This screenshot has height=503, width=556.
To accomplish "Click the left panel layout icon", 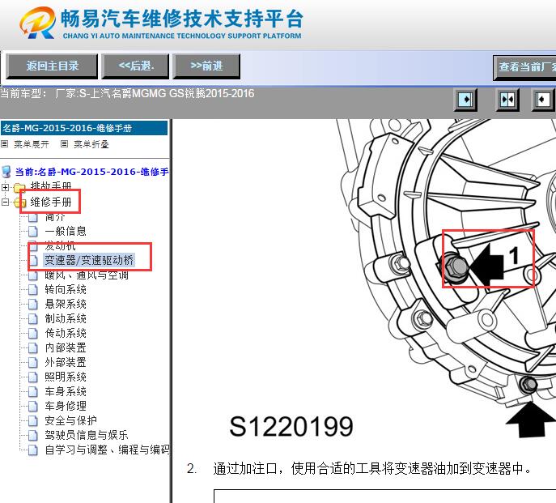I will [x=465, y=100].
